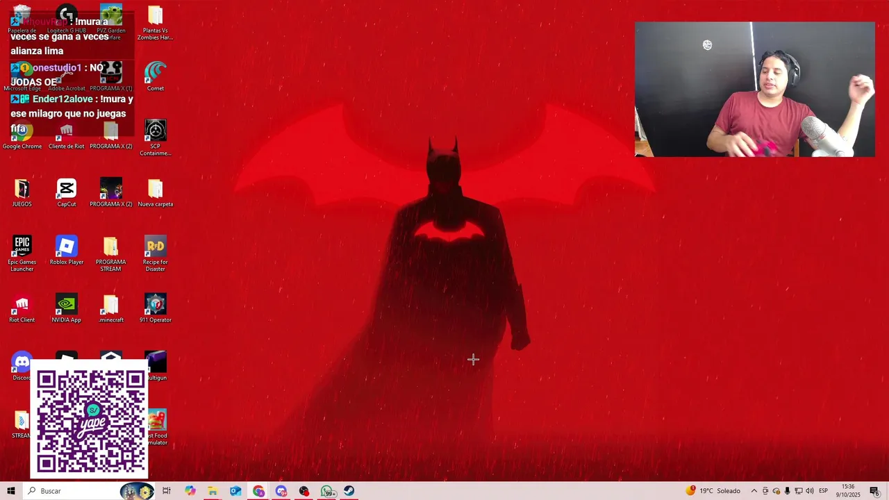
Task: Open the black circle red-dot taskbar app
Action: (304, 491)
